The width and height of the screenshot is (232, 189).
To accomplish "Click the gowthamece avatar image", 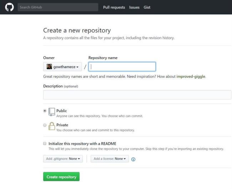I will (49, 67).
